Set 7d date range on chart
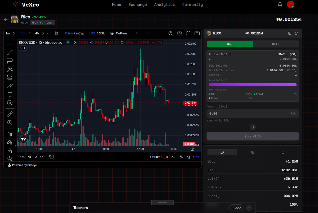318x213 pixels. (x=29, y=157)
